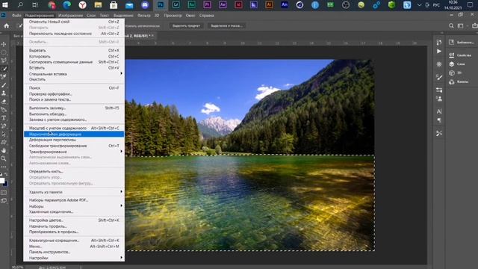Open the Изображение menu
Screen dimensions: 478x269
70,16
